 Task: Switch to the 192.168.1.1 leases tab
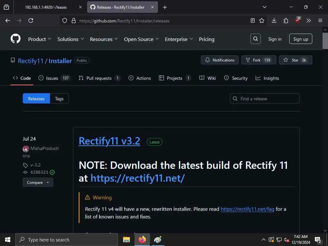click(46, 7)
